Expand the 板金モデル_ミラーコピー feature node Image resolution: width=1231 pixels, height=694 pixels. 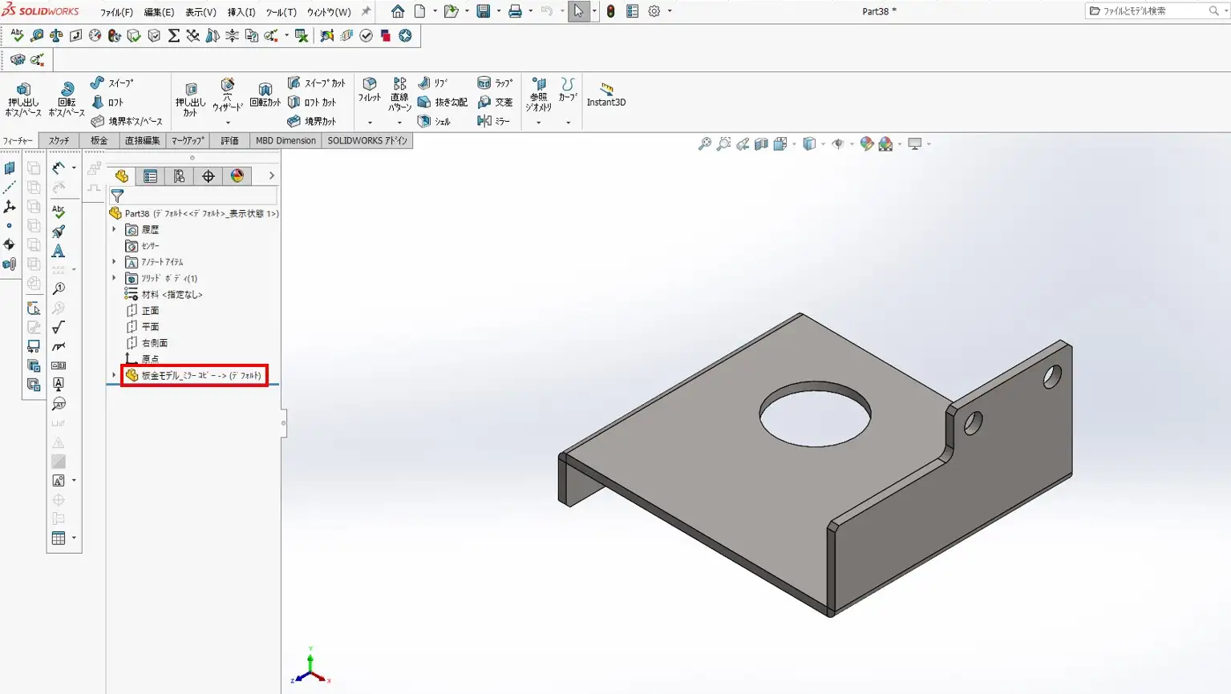tap(114, 375)
